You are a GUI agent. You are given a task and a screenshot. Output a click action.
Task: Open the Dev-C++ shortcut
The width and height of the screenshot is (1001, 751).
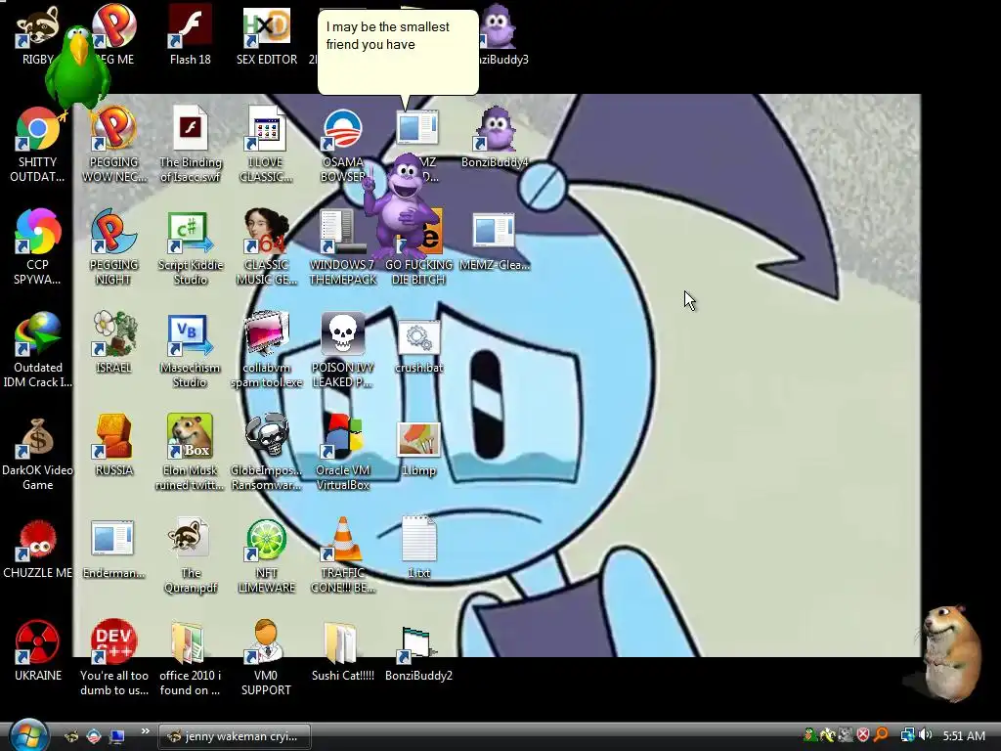pos(113,658)
